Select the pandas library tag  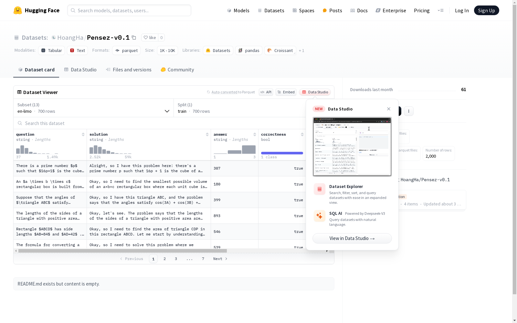[249, 50]
